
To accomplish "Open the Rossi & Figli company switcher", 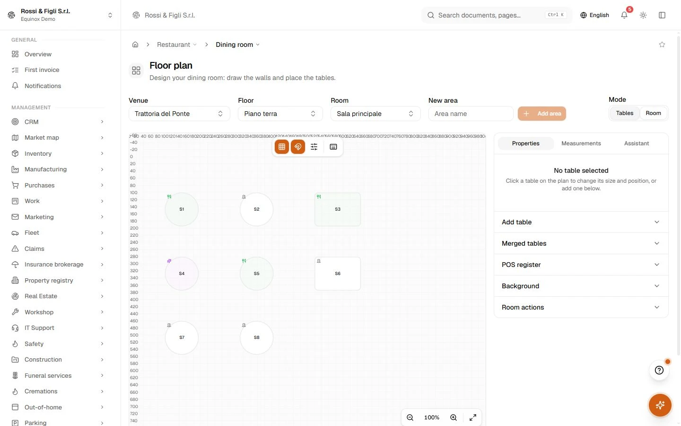I will point(61,15).
